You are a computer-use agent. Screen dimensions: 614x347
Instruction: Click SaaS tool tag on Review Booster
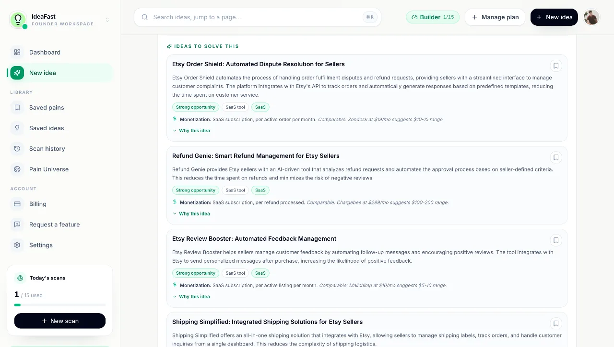(235, 273)
